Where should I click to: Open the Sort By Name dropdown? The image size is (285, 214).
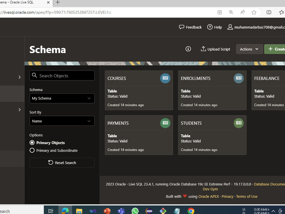62,121
